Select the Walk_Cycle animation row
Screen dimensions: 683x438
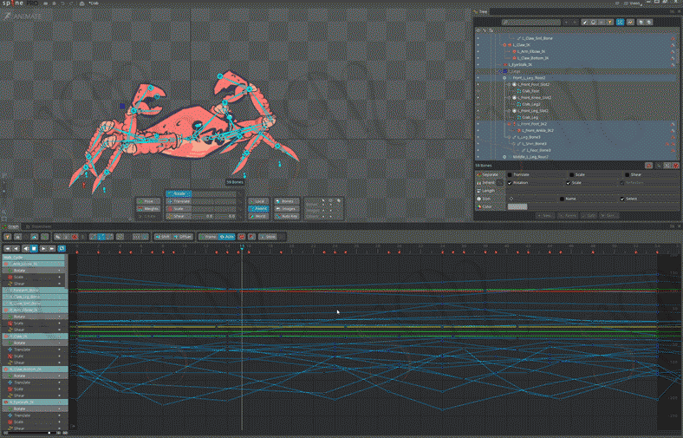tap(34, 258)
